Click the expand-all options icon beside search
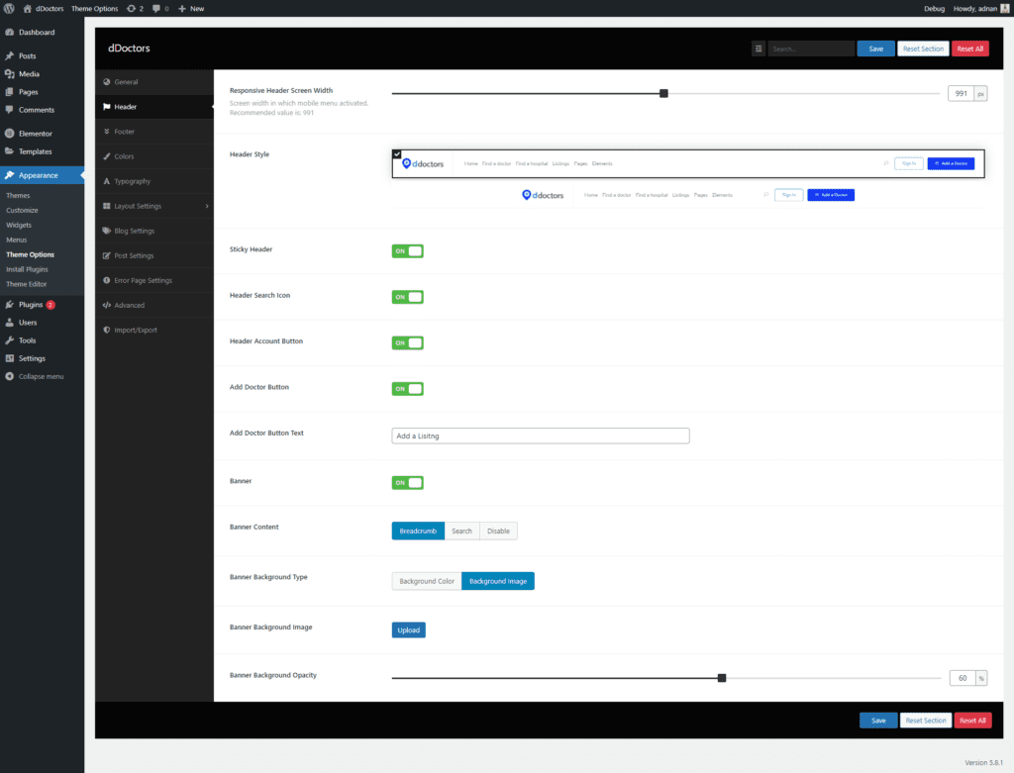 click(x=759, y=48)
